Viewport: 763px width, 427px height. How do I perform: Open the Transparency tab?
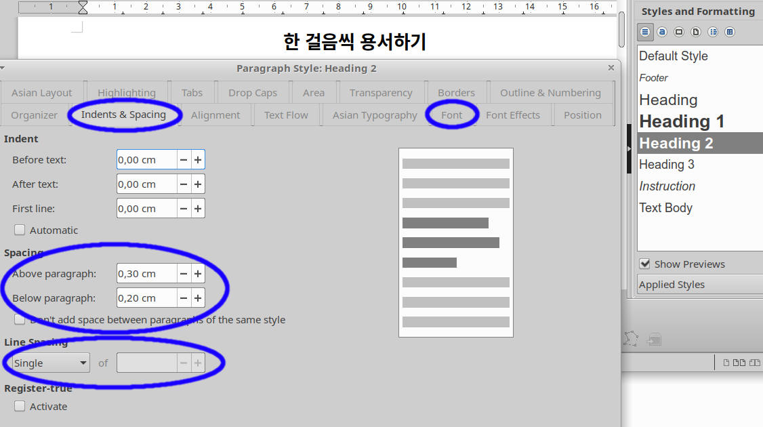pos(381,92)
